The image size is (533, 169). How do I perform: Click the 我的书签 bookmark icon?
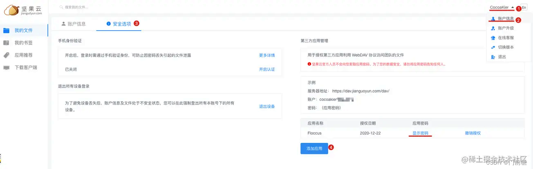coord(7,43)
